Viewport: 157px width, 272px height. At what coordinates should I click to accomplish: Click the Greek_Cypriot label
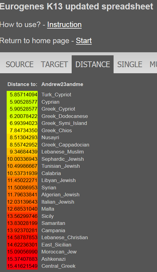point(58,109)
